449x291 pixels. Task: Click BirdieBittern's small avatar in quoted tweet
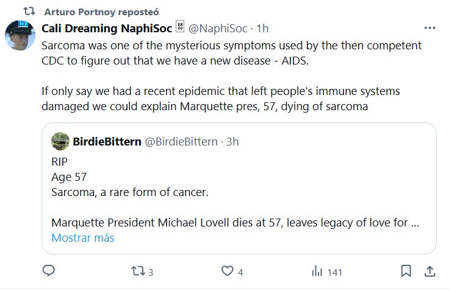coord(60,141)
